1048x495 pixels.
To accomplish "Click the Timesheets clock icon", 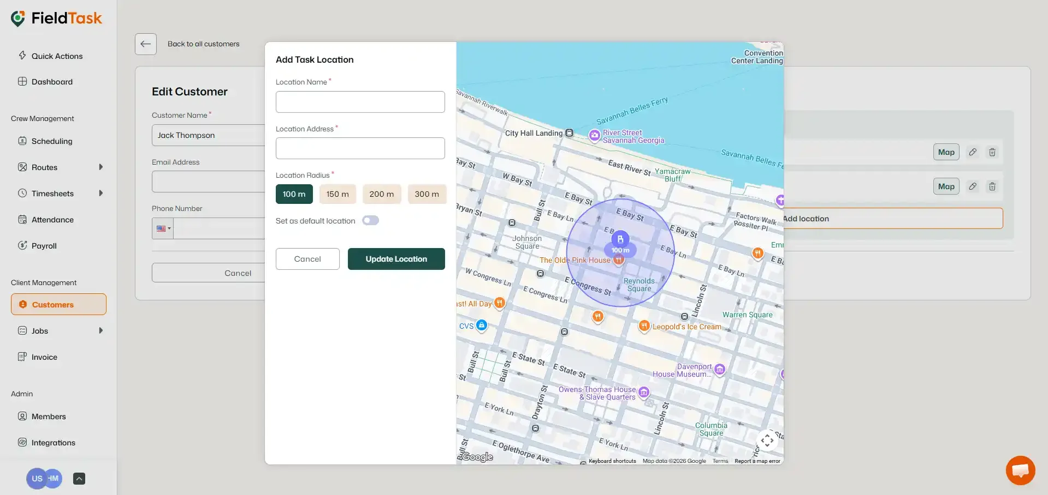I will point(22,193).
